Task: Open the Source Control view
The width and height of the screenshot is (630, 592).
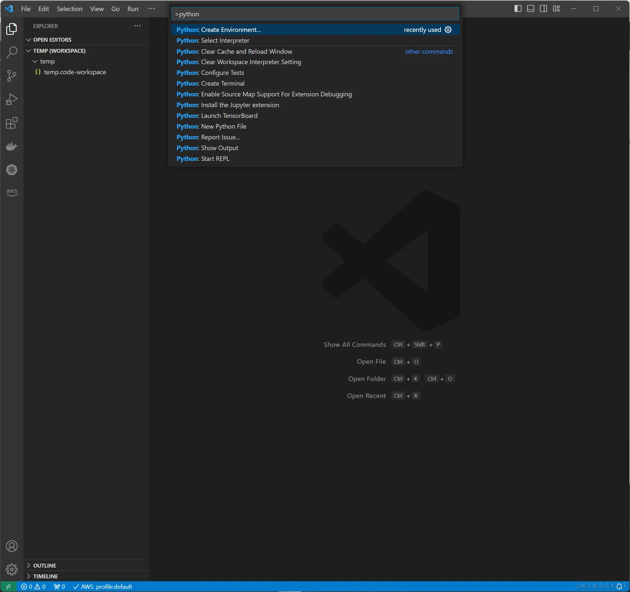Action: click(12, 76)
